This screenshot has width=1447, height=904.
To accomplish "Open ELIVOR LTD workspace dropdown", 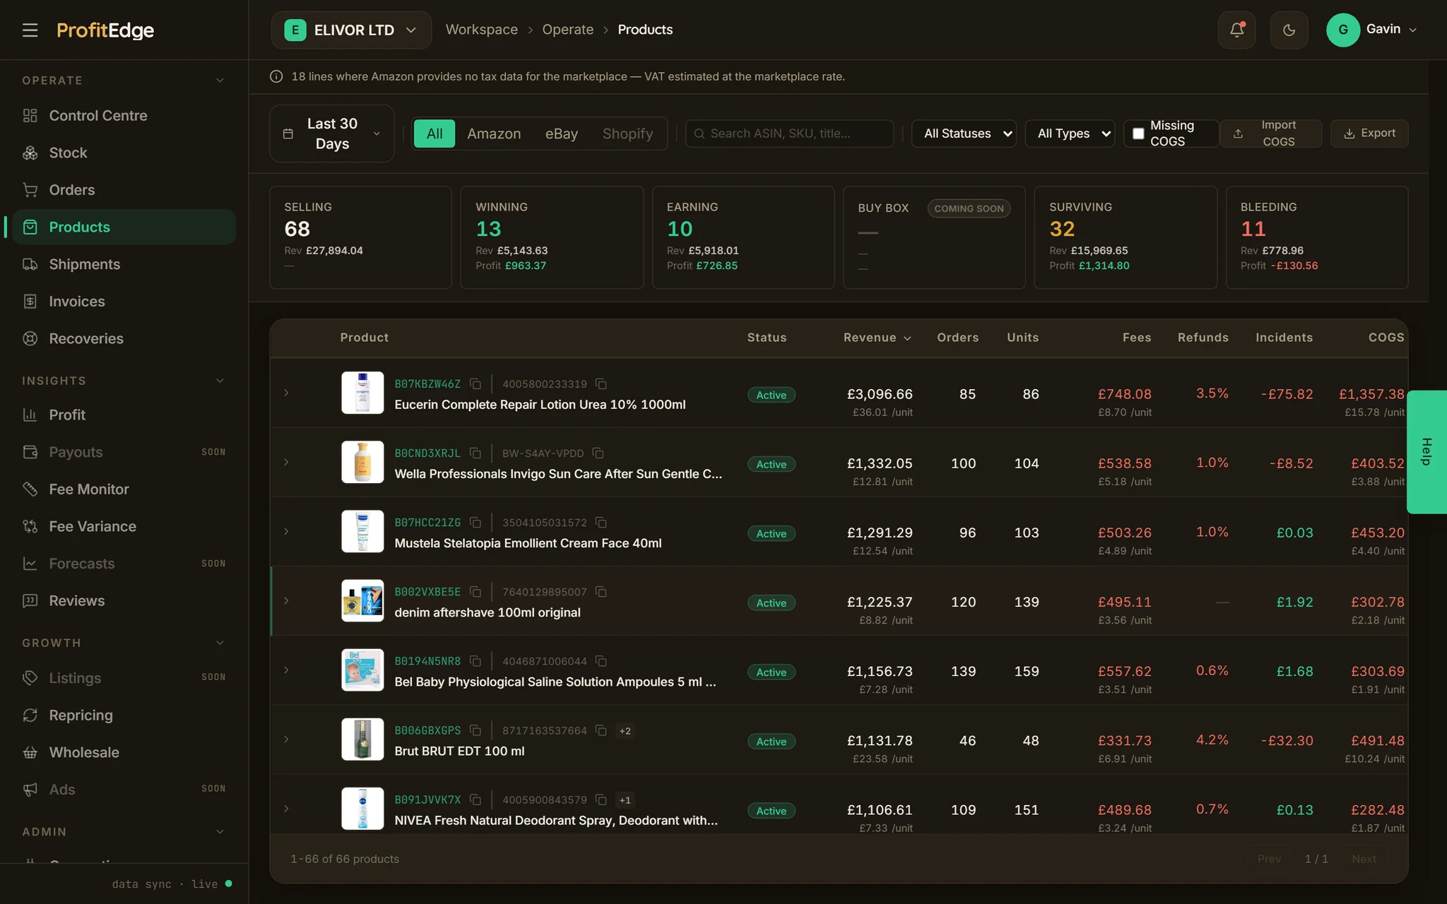I will coord(351,30).
